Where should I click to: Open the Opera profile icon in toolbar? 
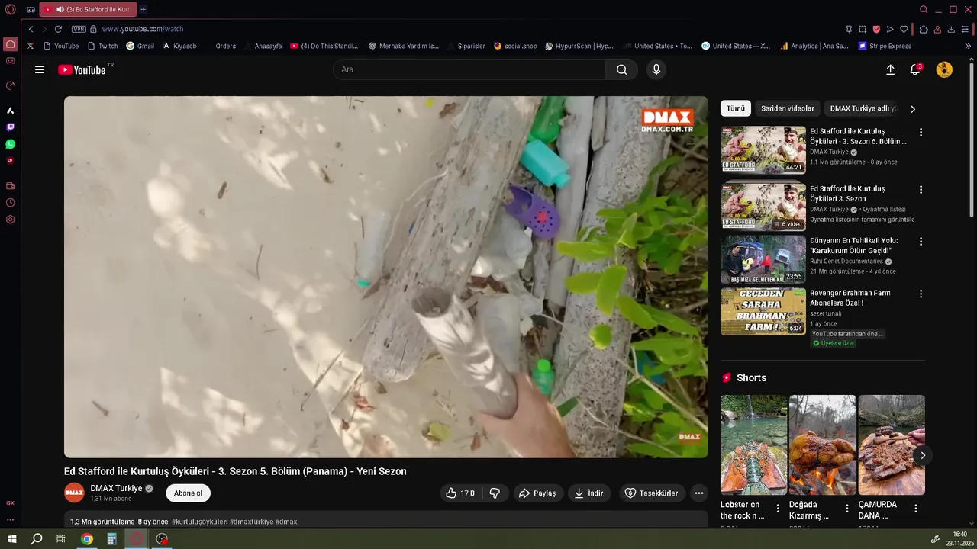coord(937,29)
